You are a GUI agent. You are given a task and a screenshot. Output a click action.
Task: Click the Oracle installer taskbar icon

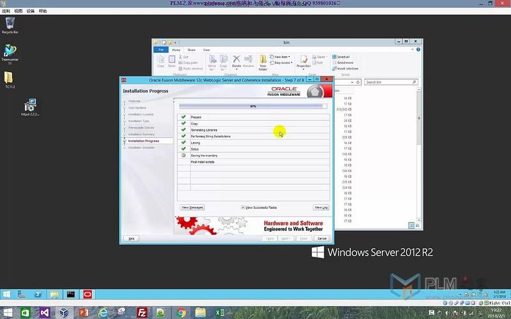pyautogui.click(x=86, y=294)
